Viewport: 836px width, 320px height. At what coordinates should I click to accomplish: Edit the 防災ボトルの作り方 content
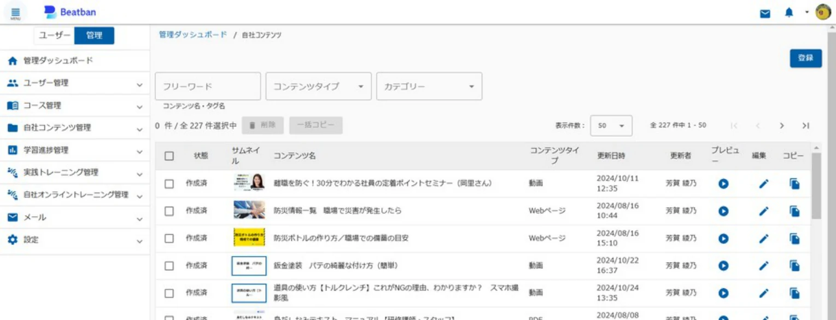coord(764,238)
